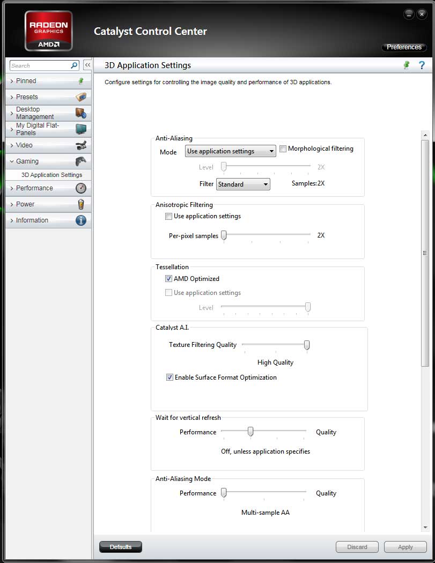Click Anti-Aliasing Level slider handle
Screen dimensions: 435x563
pyautogui.click(x=224, y=166)
